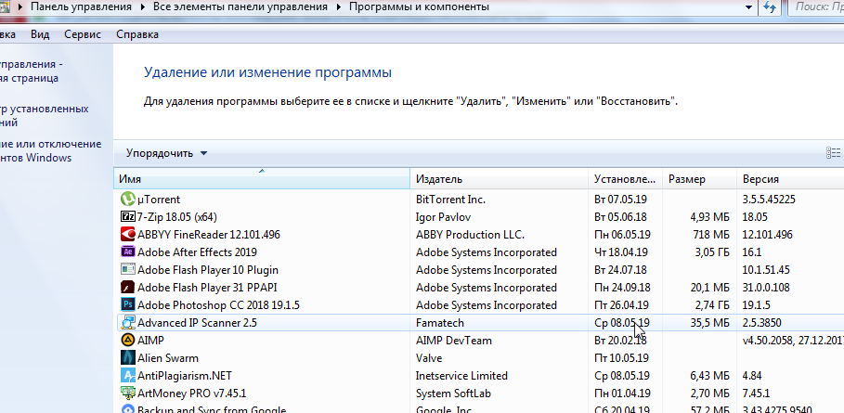
Task: Click publisher Valve
Action: pyautogui.click(x=429, y=358)
